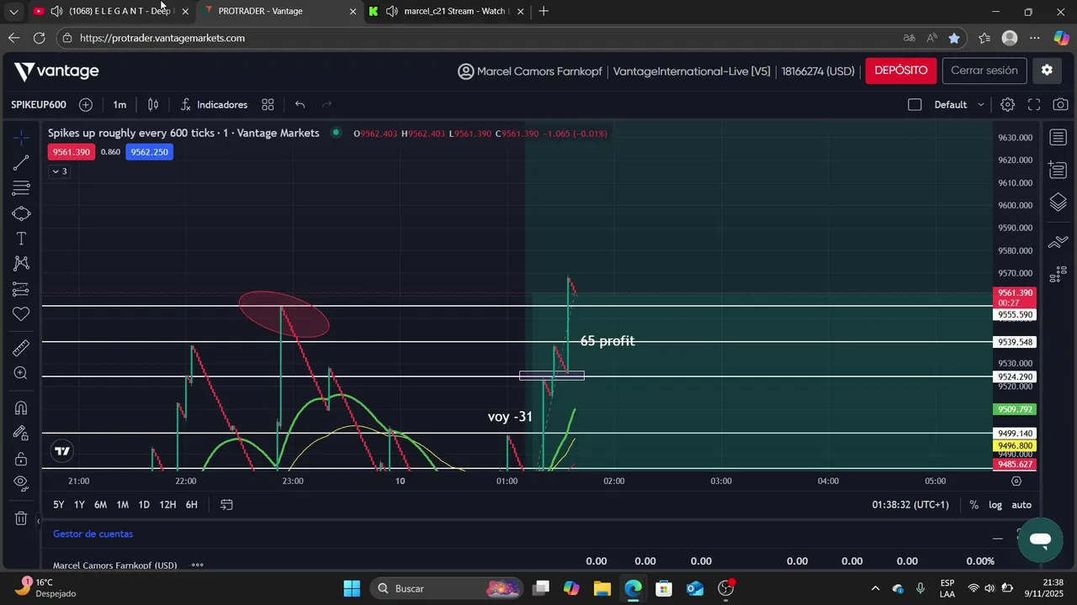This screenshot has width=1077, height=605.
Task: Select the Text annotation tool
Action: pyautogui.click(x=21, y=239)
